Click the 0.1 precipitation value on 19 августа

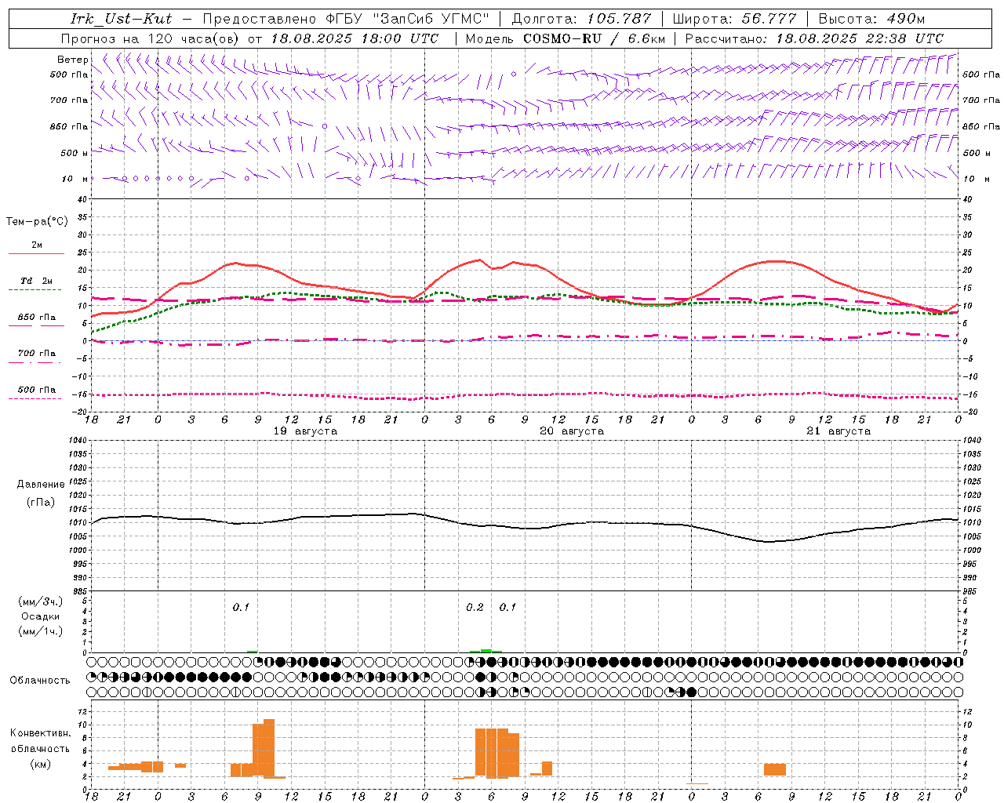coord(241,608)
